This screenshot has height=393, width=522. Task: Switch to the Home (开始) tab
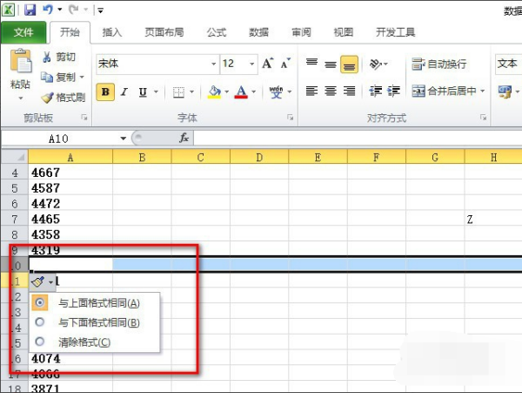coord(70,32)
